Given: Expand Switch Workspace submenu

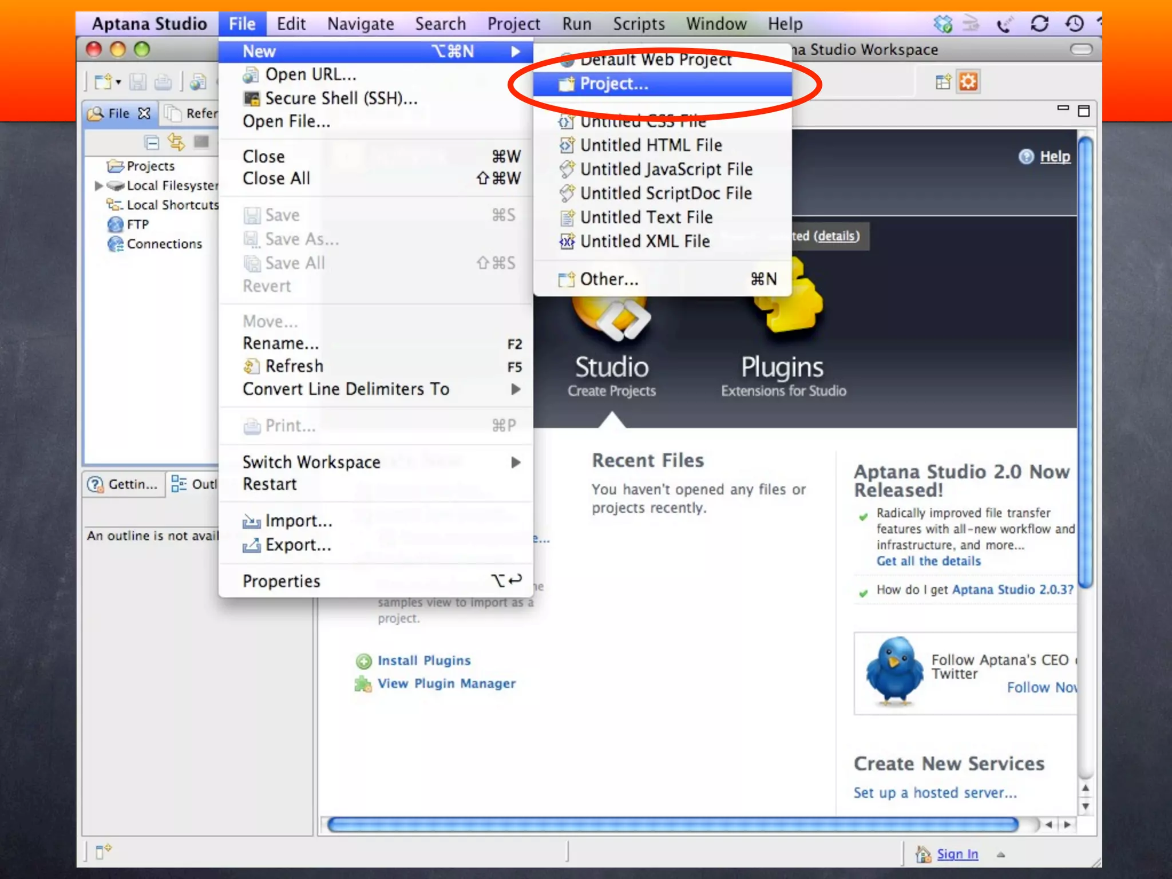Looking at the screenshot, I should pos(375,462).
